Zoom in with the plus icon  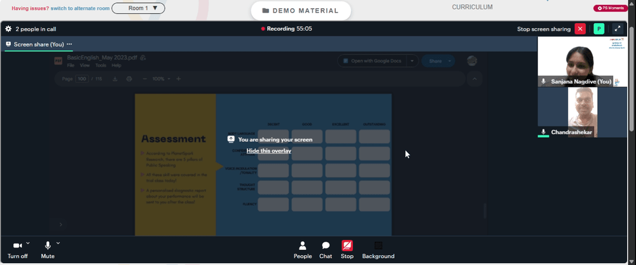179,79
